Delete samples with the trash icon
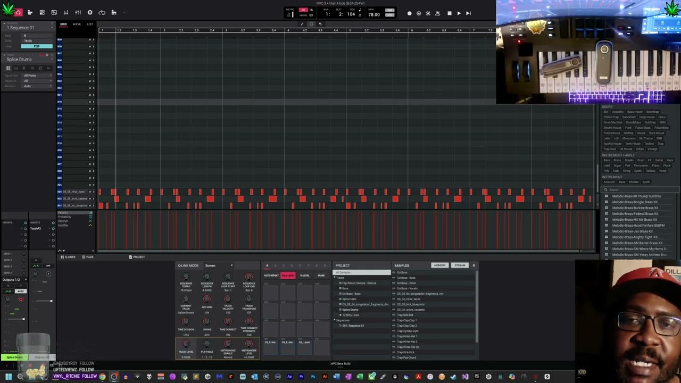Viewport: 681px width, 383px height. pyautogui.click(x=474, y=265)
